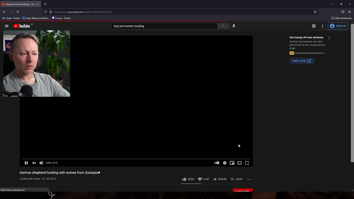Open Firefox Pocket icon
The image size is (354, 199).
pyautogui.click(x=343, y=12)
